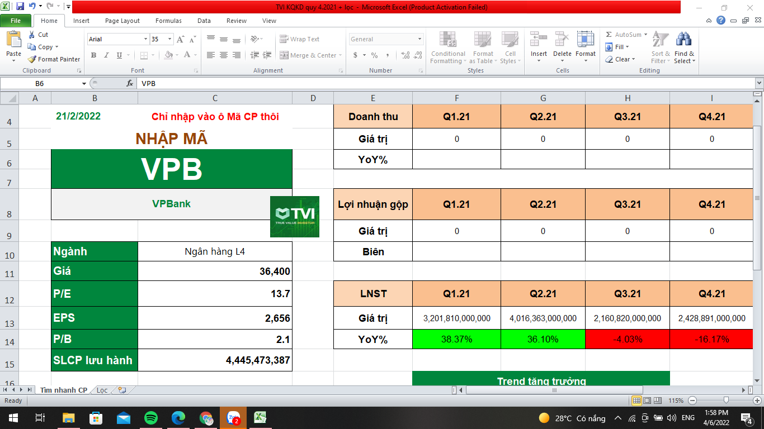Screen dimensions: 764x429
Task: Click Decrease Decimal icon
Action: pyautogui.click(x=418, y=55)
